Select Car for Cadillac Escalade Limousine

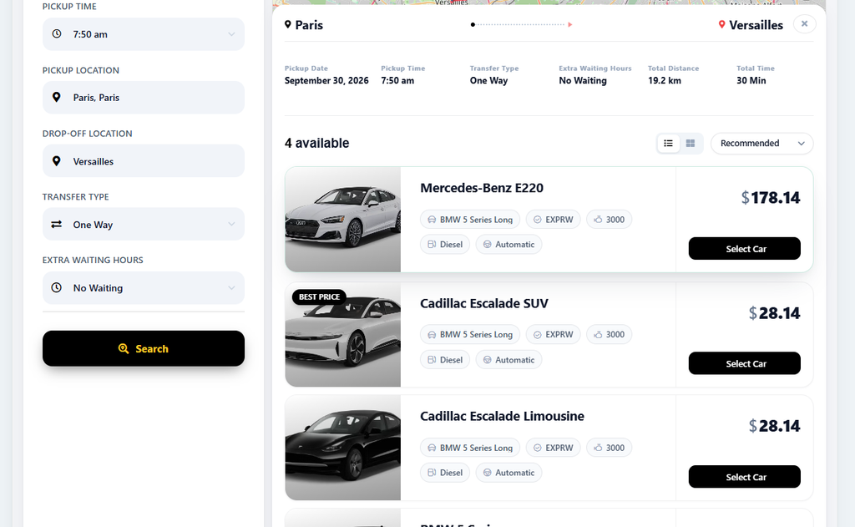coord(744,477)
